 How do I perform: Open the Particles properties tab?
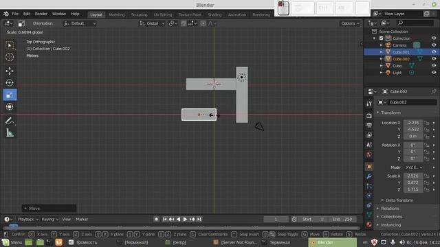point(369,186)
